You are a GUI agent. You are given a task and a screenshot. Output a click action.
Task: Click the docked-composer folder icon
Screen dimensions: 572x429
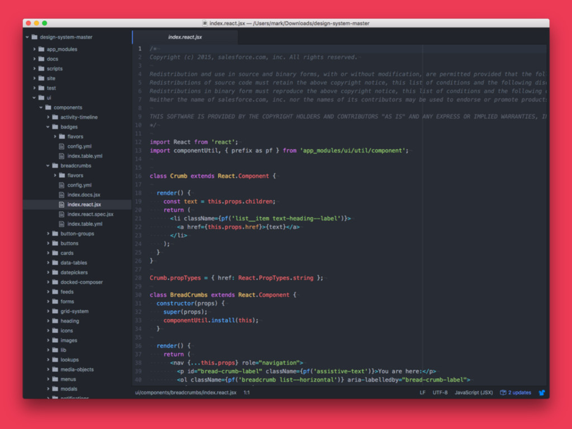[55, 282]
